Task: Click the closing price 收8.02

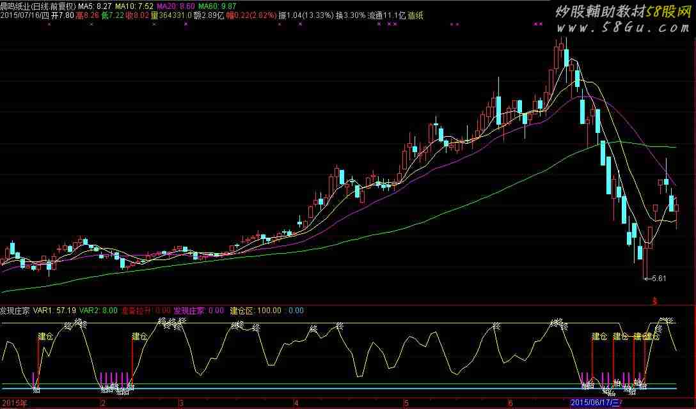Action: (137, 15)
